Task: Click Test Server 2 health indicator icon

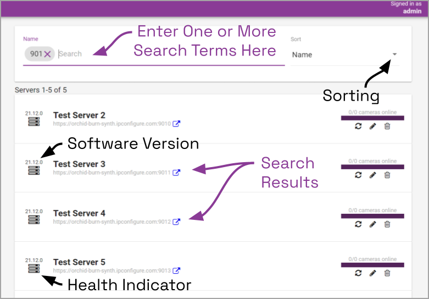Action: (x=34, y=122)
